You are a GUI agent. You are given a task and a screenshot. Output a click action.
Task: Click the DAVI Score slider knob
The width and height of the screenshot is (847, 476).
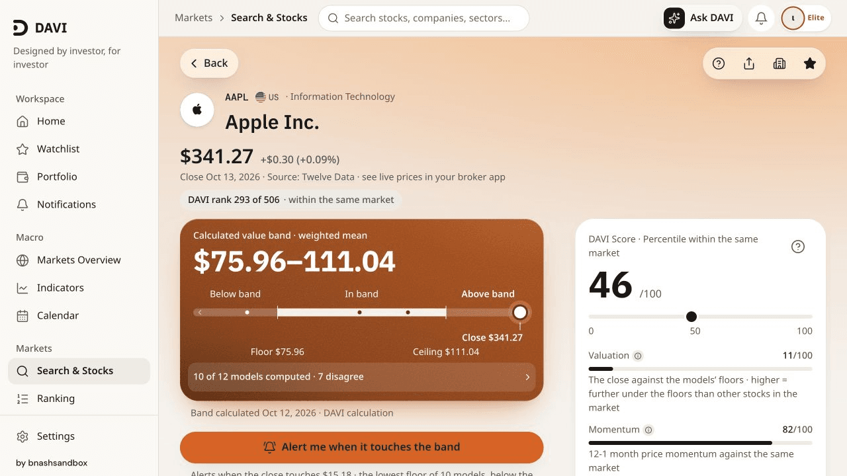(x=691, y=317)
